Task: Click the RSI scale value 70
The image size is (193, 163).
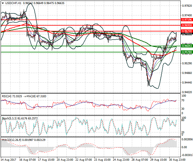Action: click(x=183, y=100)
